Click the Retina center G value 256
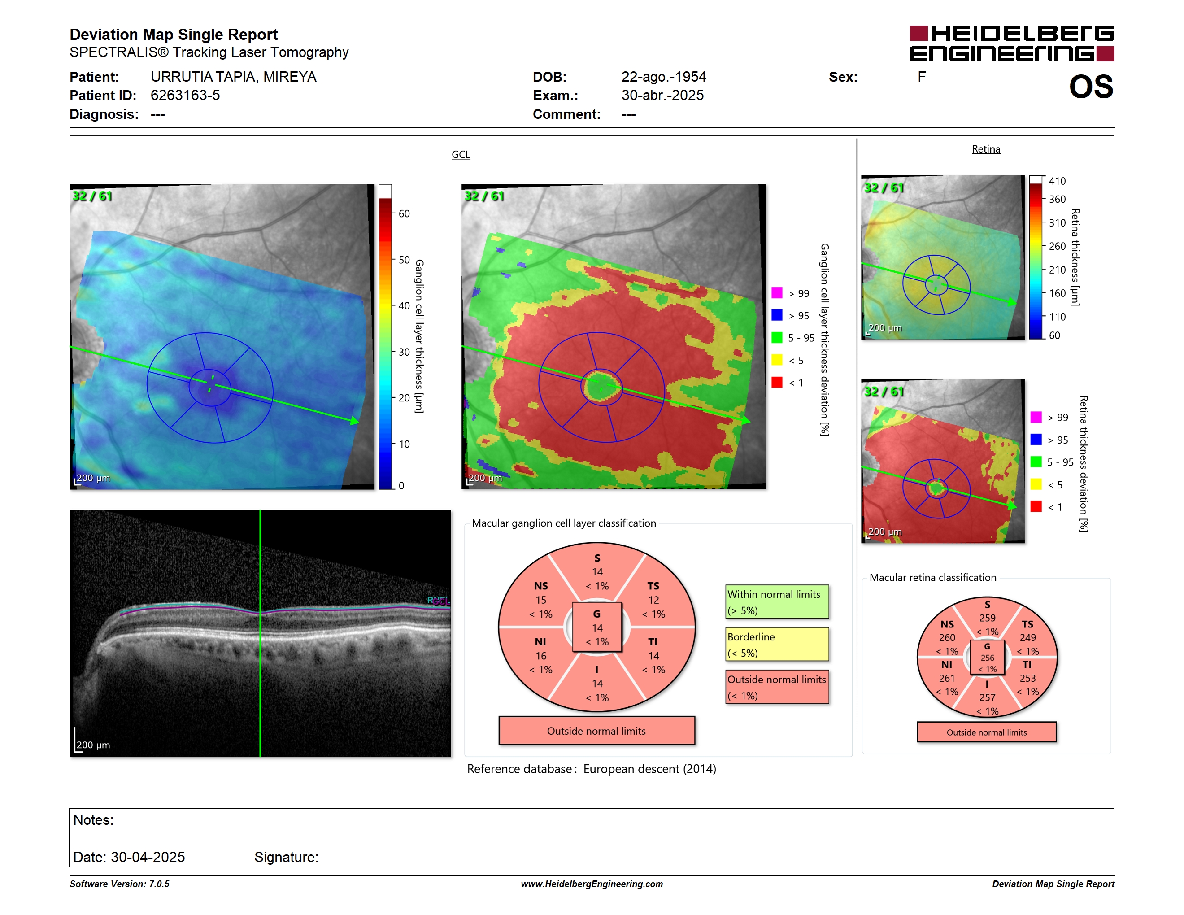 (987, 658)
